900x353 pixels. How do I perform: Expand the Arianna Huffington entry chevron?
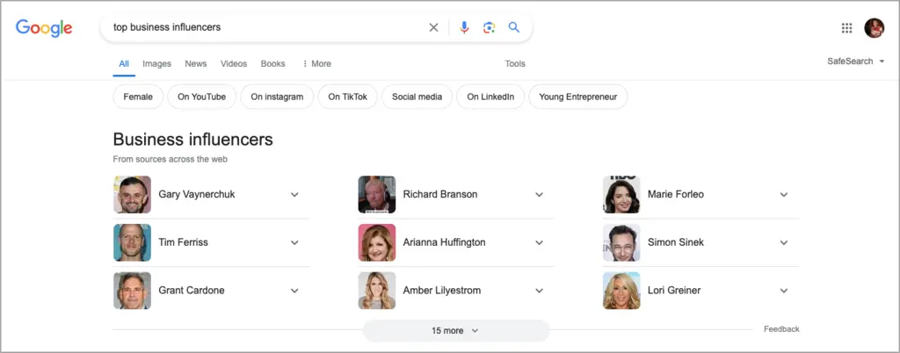pos(539,243)
